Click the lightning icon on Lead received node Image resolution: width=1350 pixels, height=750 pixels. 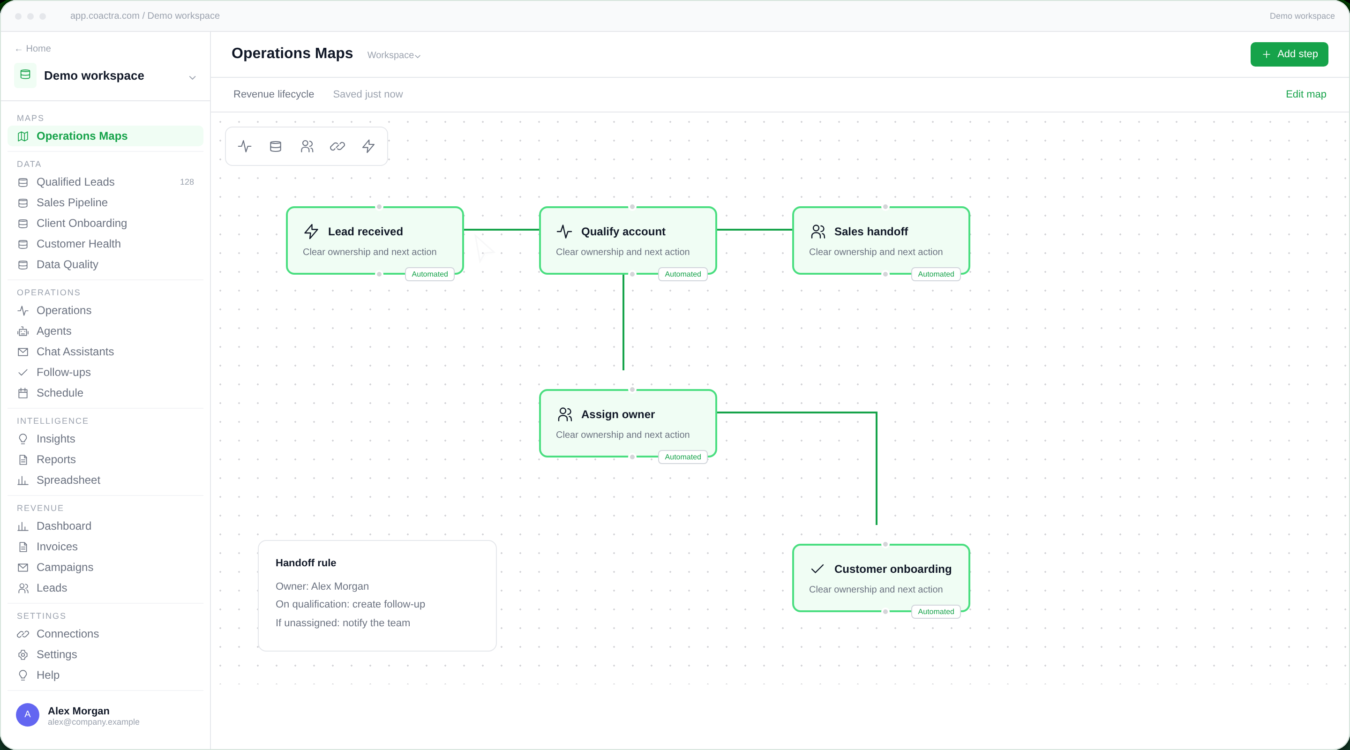coord(311,231)
